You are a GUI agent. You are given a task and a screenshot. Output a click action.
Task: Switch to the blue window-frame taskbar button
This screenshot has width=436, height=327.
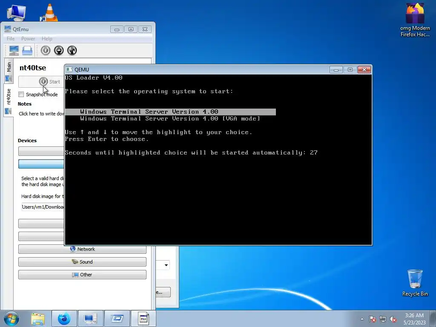[x=117, y=318]
